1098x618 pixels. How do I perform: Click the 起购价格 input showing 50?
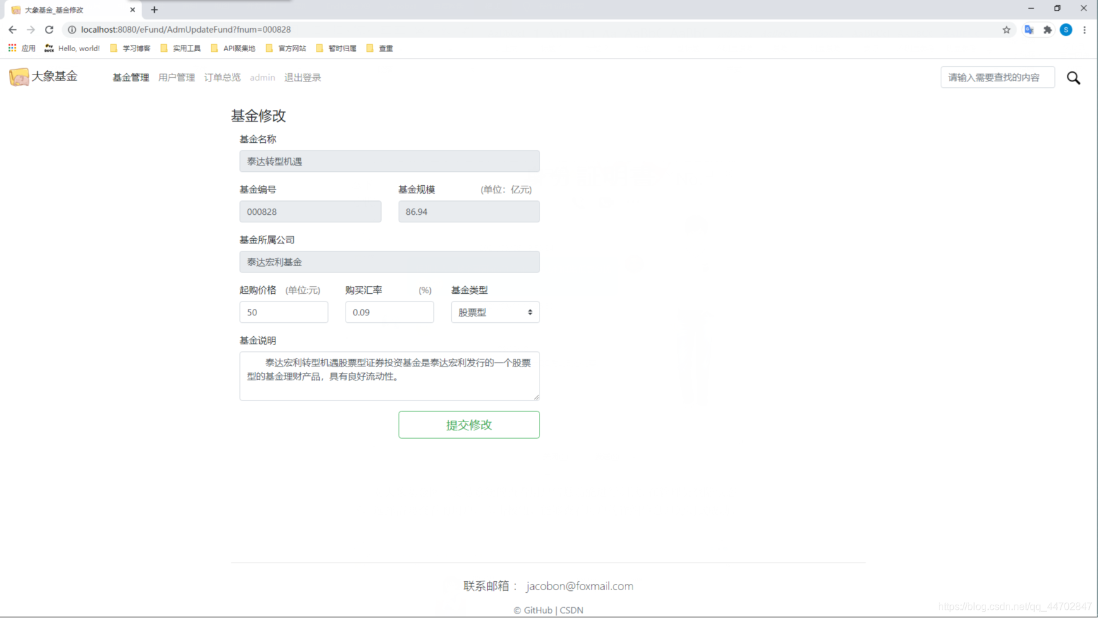[284, 312]
